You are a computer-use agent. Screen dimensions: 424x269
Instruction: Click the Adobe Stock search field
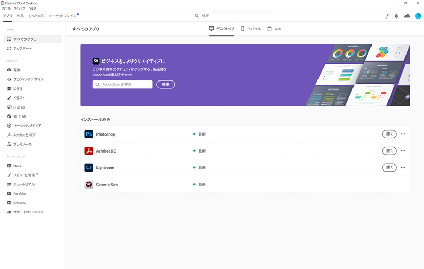(122, 84)
